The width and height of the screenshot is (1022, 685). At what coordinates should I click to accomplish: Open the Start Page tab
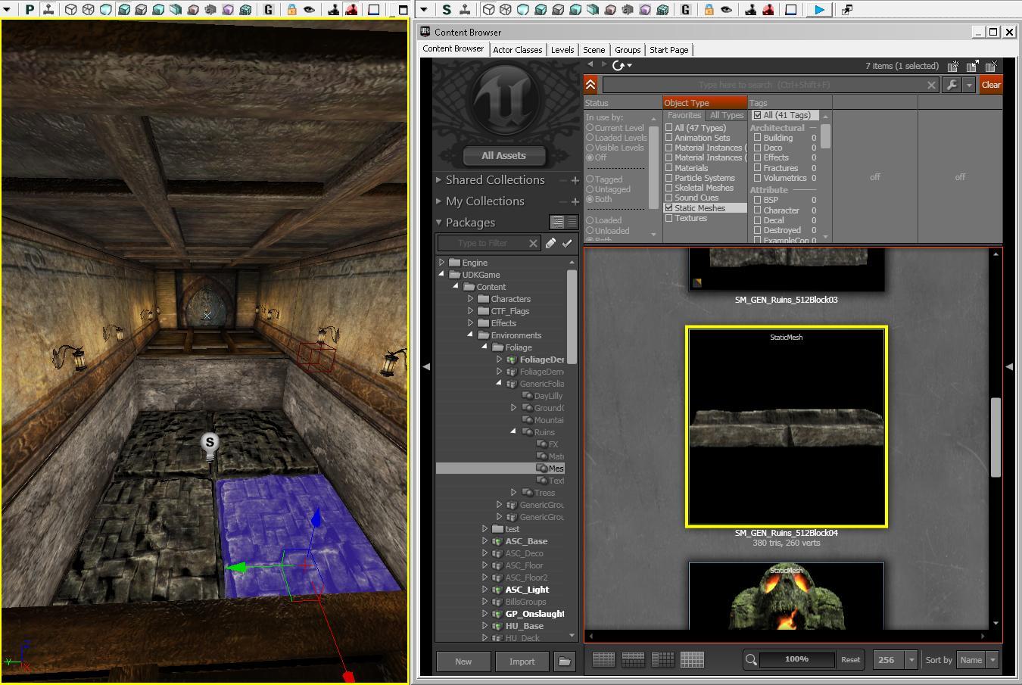point(669,49)
